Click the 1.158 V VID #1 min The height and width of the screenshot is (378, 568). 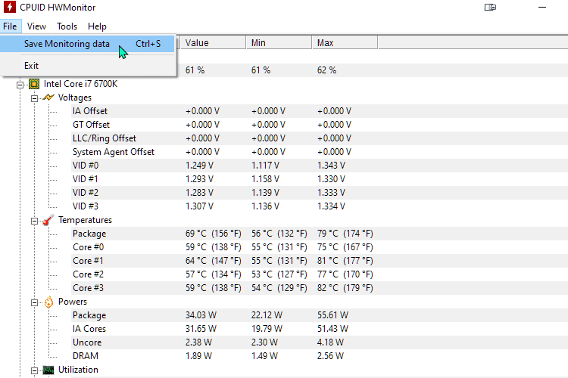coord(266,179)
